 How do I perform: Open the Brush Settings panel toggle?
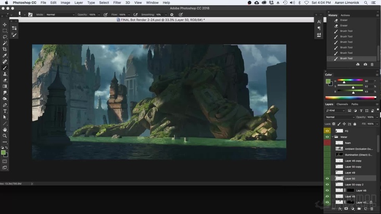[30, 15]
